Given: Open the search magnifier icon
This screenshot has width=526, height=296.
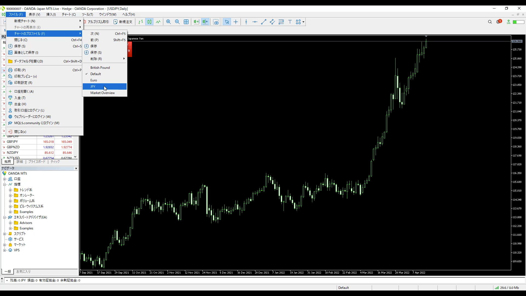Looking at the screenshot, I should coord(490,22).
